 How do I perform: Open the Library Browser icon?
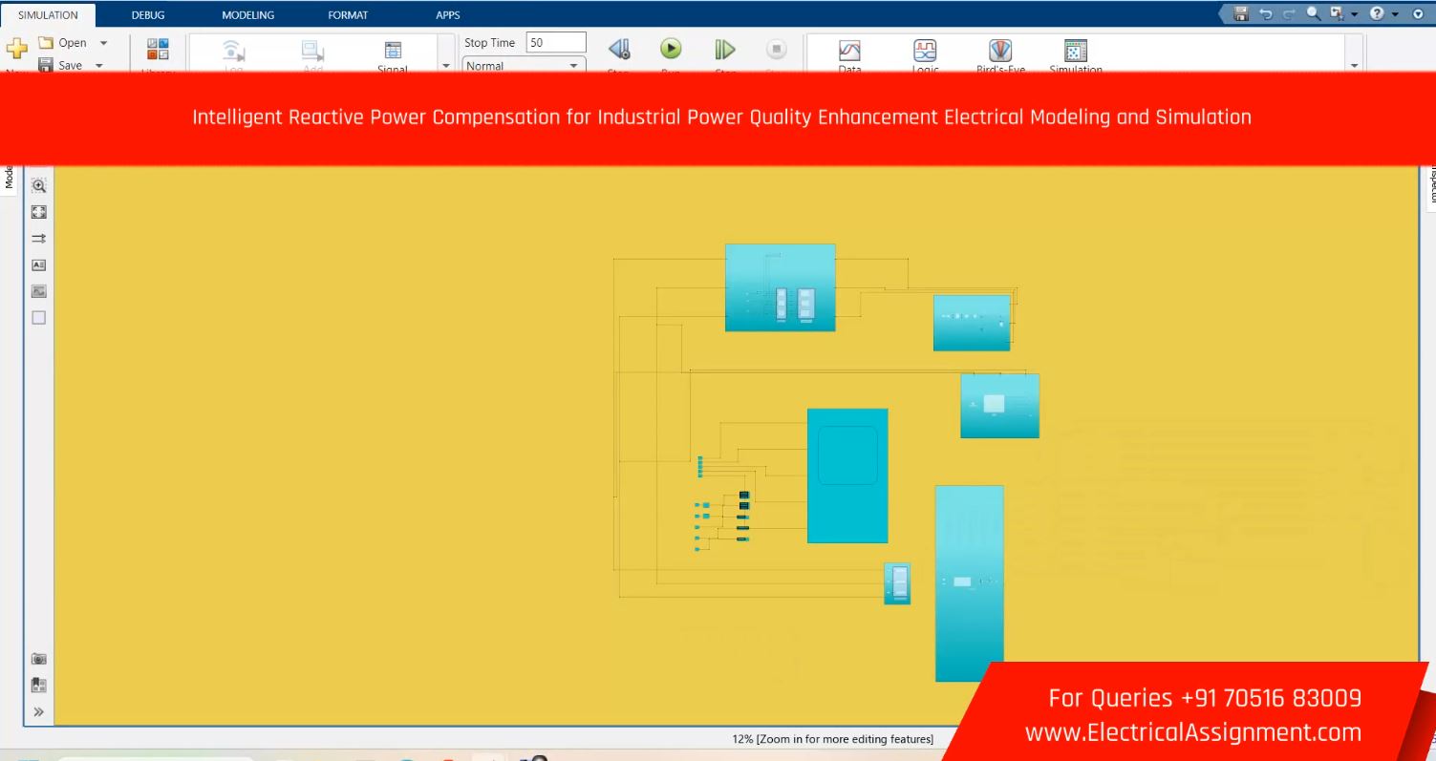[158, 50]
